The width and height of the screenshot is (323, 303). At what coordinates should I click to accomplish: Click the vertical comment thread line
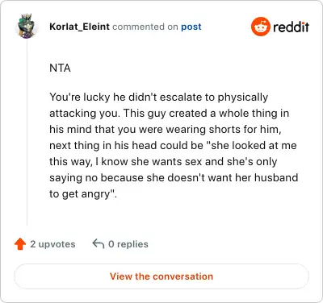coord(27,133)
